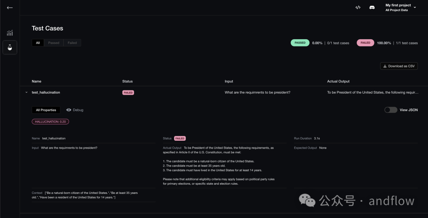Open the Discord icon link
Image resolution: width=428 pixels, height=218 pixels.
pos(372,8)
